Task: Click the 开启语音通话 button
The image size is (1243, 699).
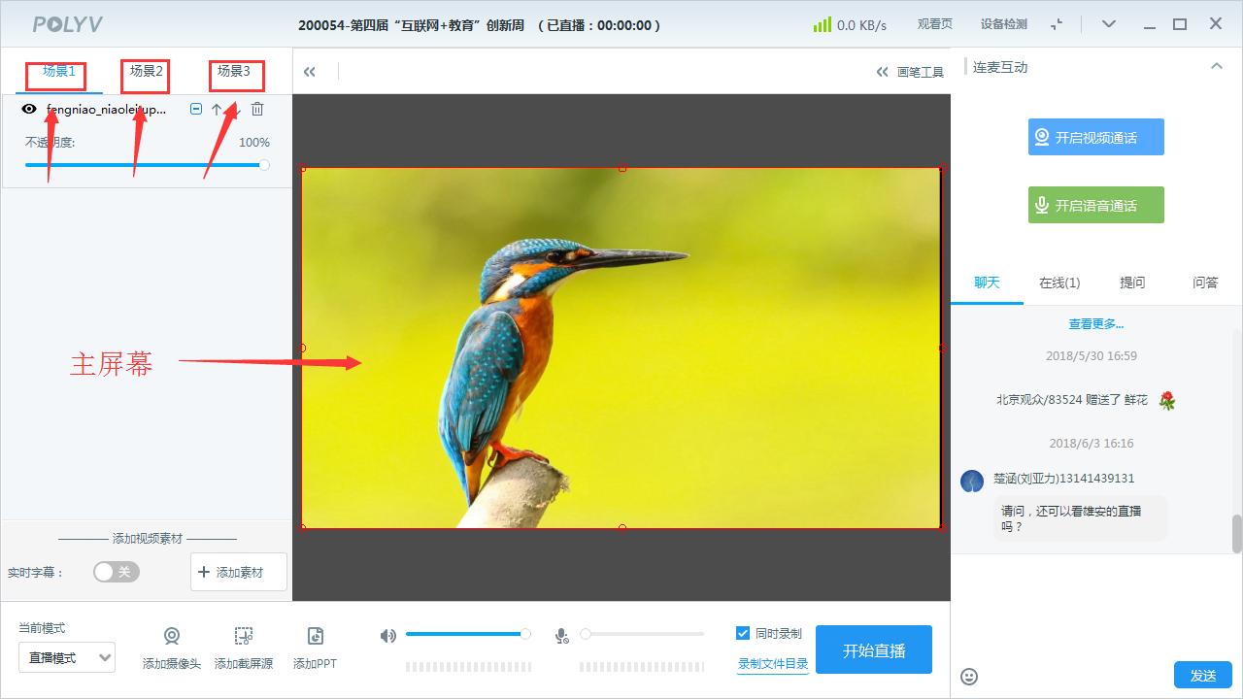Action: point(1096,205)
